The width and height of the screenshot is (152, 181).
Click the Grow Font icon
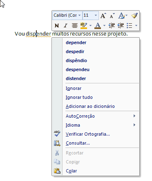click(103, 16)
